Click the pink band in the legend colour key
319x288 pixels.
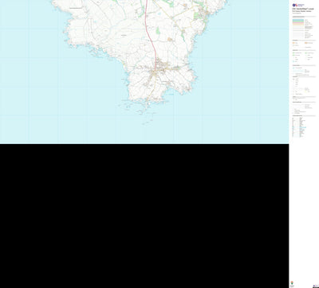point(298,23)
